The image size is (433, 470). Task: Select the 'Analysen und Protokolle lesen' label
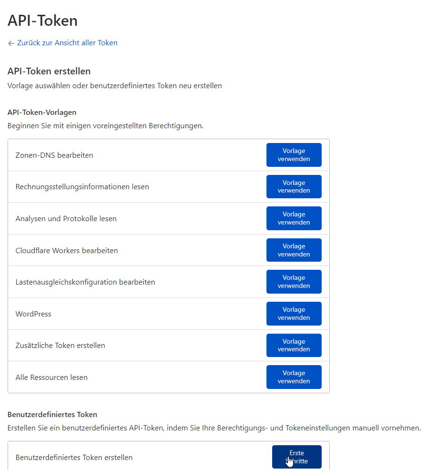(x=66, y=219)
